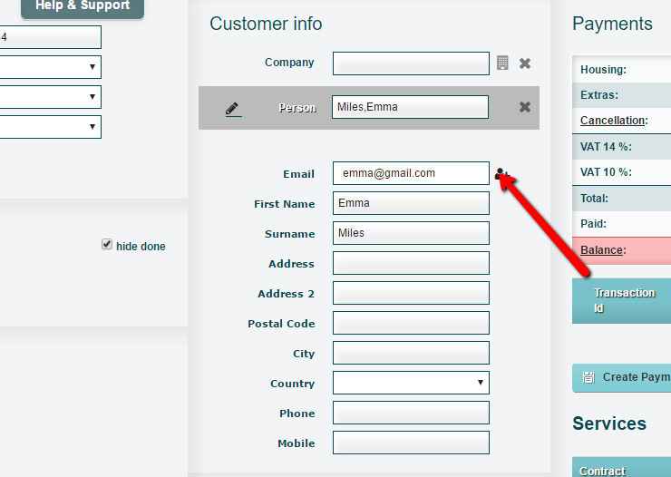
Task: Click the Person field containing Miles,Emma
Action: pos(410,107)
